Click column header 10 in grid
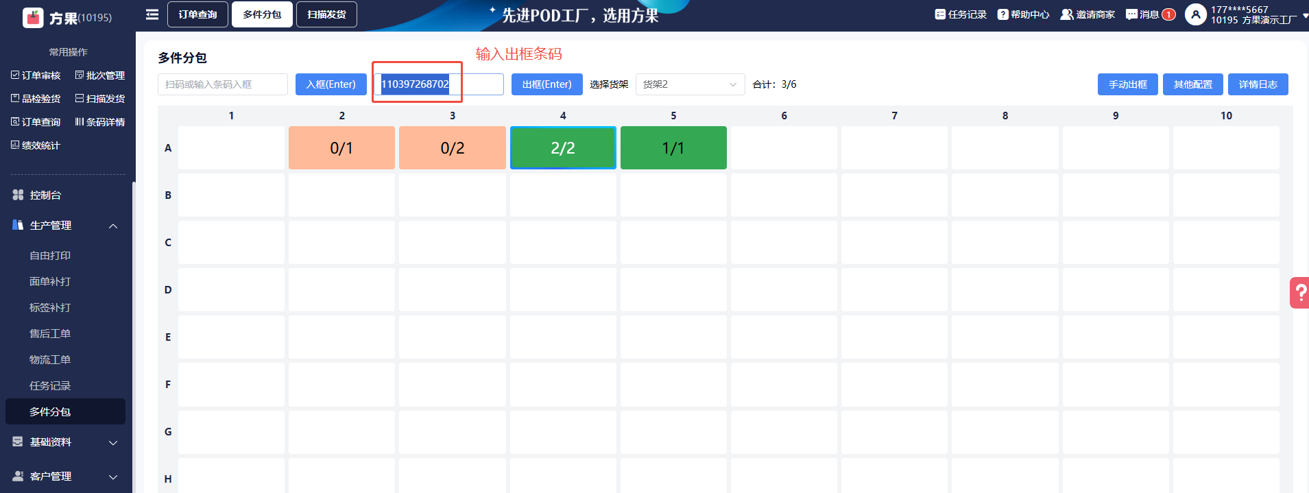This screenshot has height=493, width=1309. click(x=1226, y=116)
